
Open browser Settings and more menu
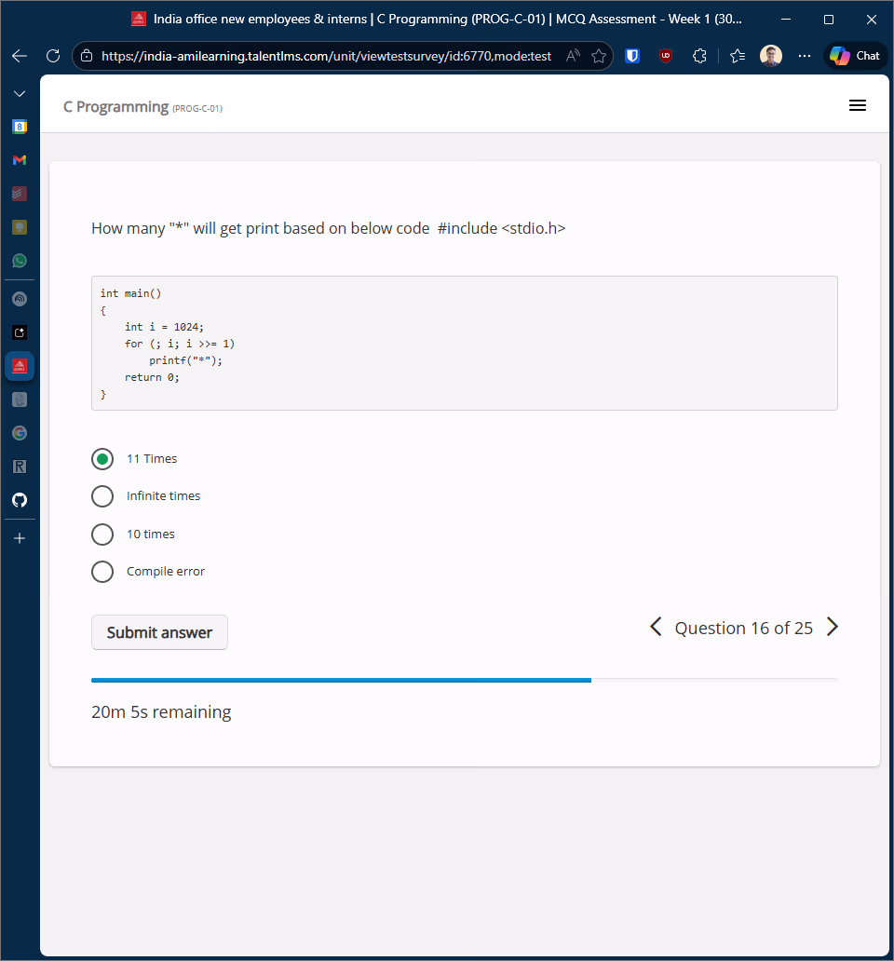[805, 56]
